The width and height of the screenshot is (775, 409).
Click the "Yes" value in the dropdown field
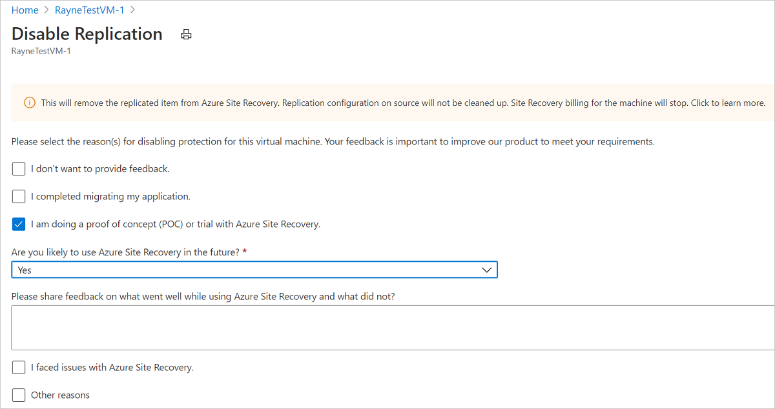pyautogui.click(x=24, y=270)
